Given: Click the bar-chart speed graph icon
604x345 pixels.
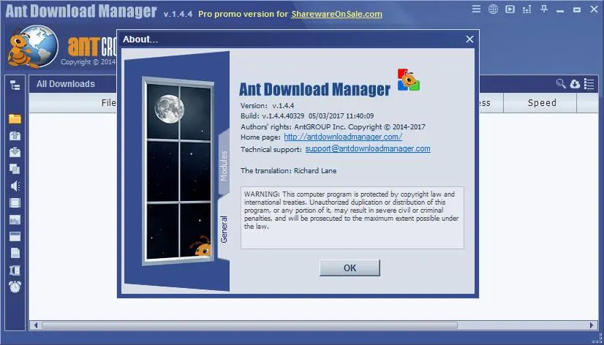Looking at the screenshot, I should [526, 10].
